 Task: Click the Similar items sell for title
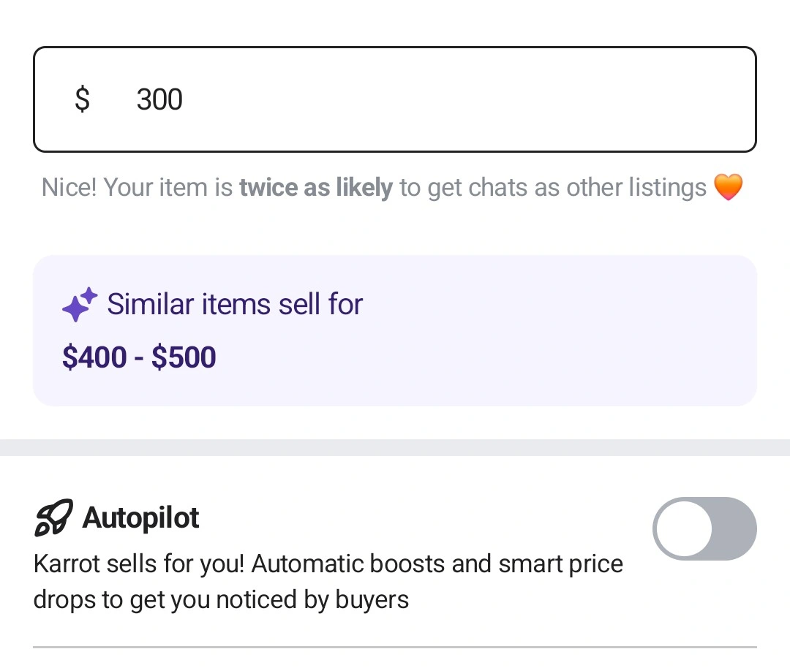pos(235,304)
